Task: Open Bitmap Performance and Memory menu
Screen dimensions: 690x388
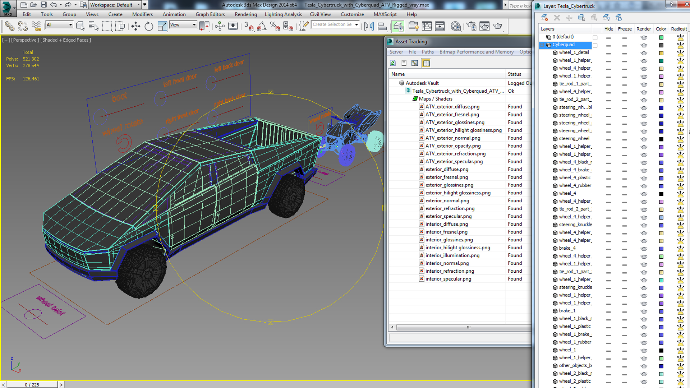Action: pos(477,52)
